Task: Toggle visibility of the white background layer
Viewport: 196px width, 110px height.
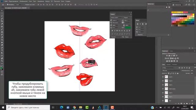Action: coord(163,101)
